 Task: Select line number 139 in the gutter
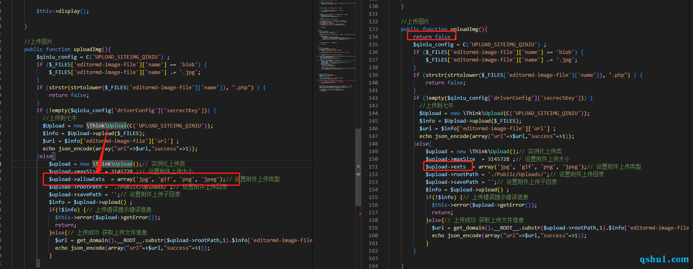[x=373, y=75]
